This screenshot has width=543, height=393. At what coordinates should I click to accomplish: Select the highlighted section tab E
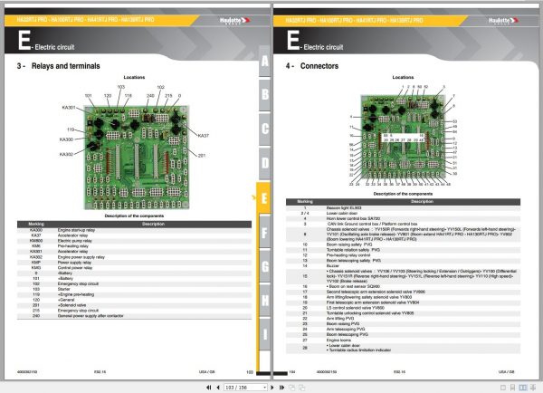tap(264, 198)
